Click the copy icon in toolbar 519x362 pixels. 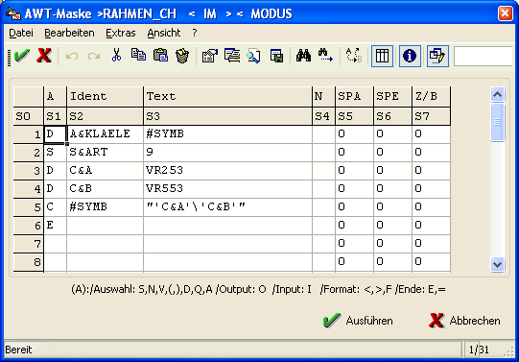click(138, 55)
